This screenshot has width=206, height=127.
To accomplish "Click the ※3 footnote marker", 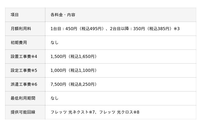I will [x=177, y=29].
